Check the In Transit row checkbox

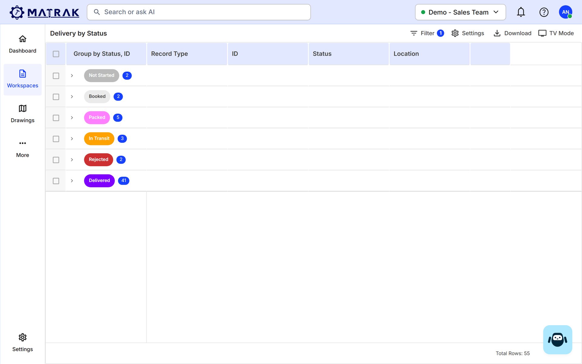coord(56,139)
